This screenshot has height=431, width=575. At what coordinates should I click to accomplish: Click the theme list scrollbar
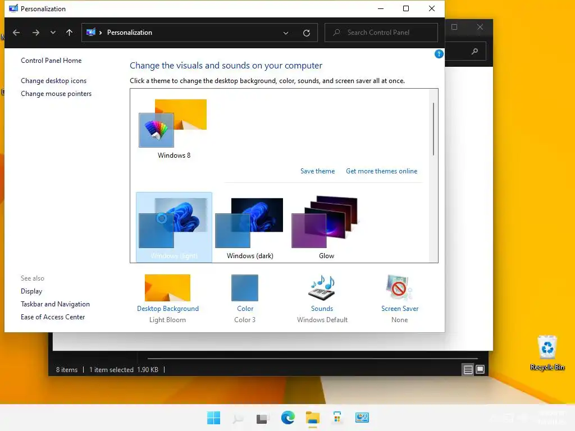point(433,129)
